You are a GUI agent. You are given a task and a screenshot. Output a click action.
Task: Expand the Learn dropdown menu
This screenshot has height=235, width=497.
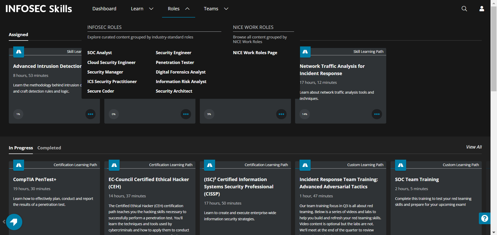coord(142,9)
